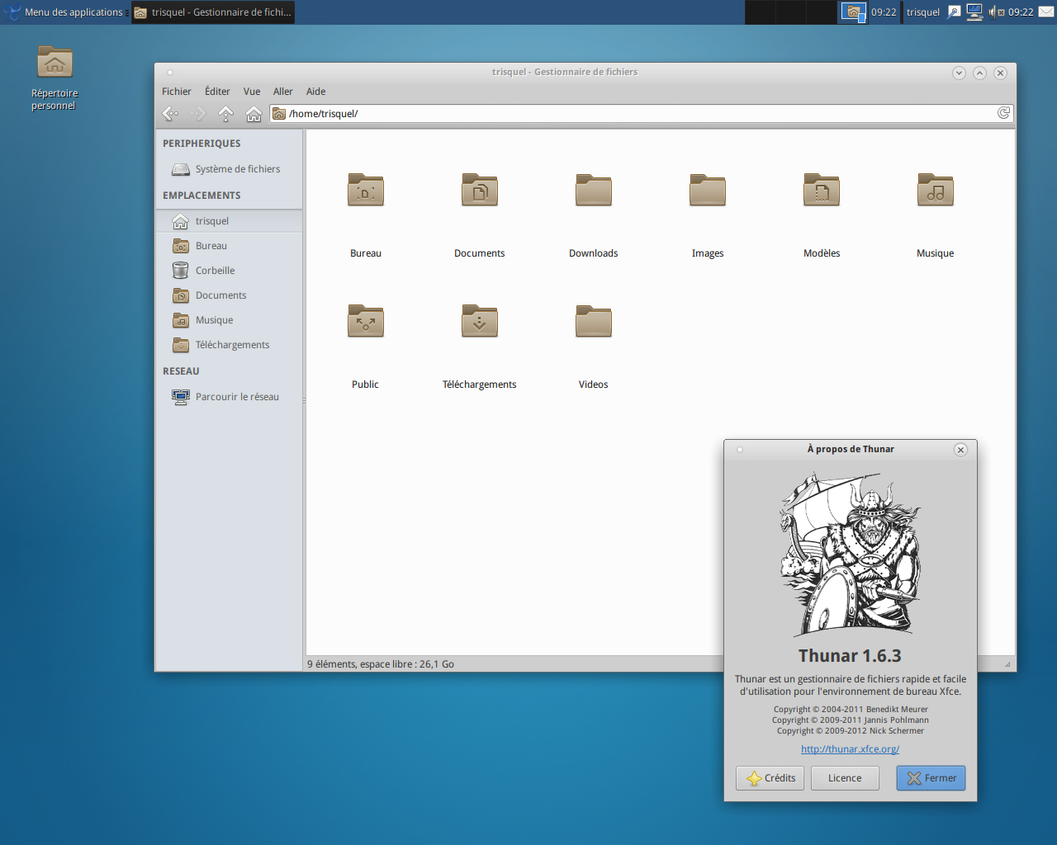This screenshot has height=845, width=1057.
Task: Click the trisquel user name in the panel
Action: [922, 12]
